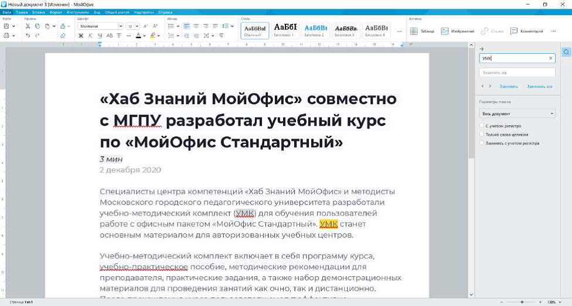Click the 'Заменить' link

509,87
